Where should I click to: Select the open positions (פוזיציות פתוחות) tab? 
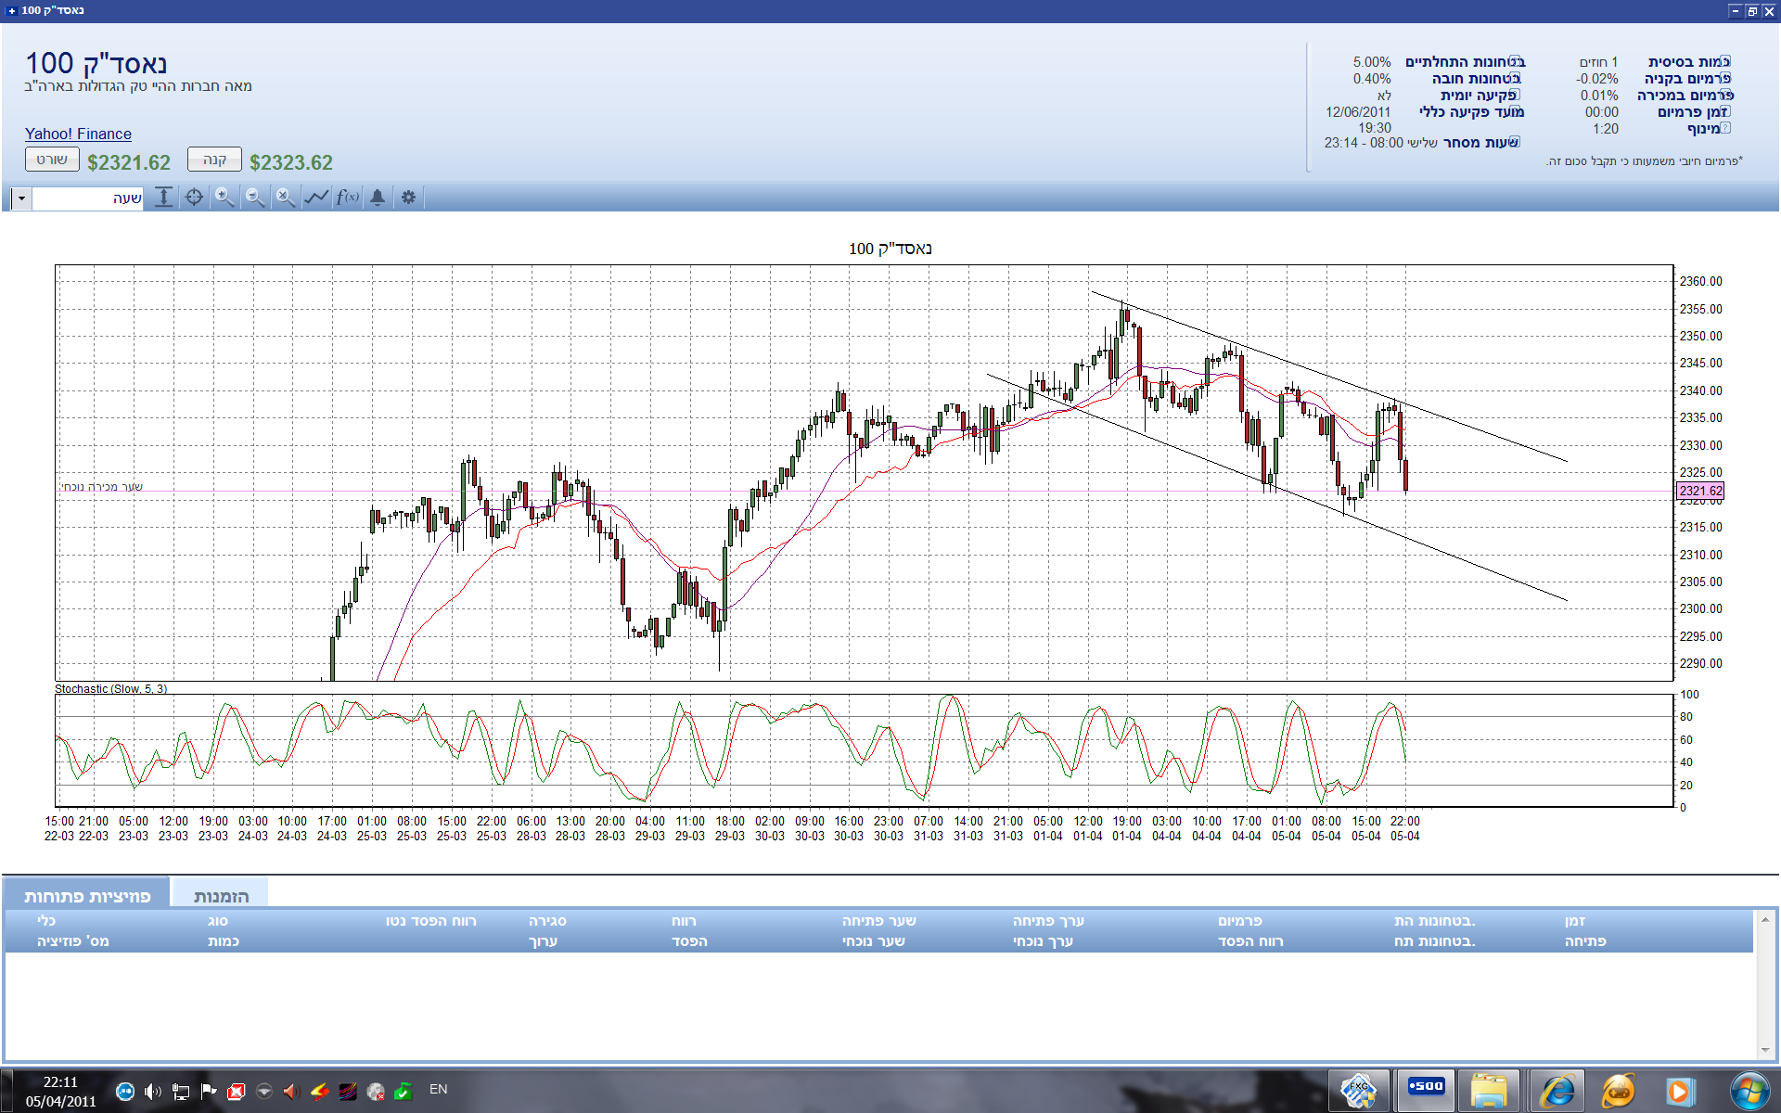point(87,896)
